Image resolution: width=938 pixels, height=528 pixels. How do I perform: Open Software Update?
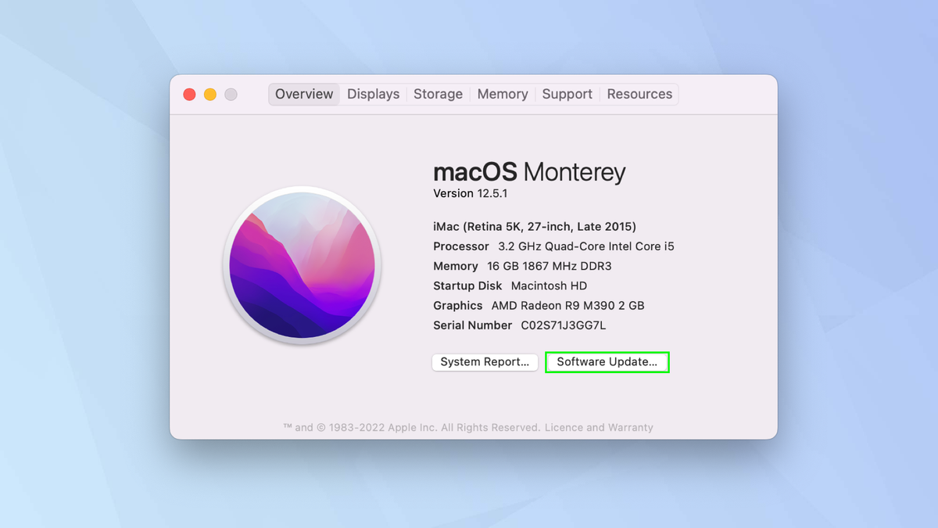coord(607,362)
